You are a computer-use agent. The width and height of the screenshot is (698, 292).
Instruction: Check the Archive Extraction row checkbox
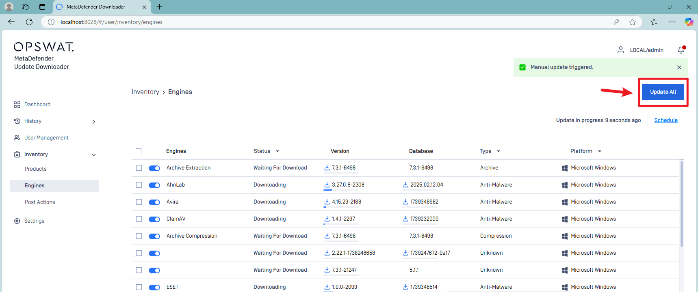point(139,168)
